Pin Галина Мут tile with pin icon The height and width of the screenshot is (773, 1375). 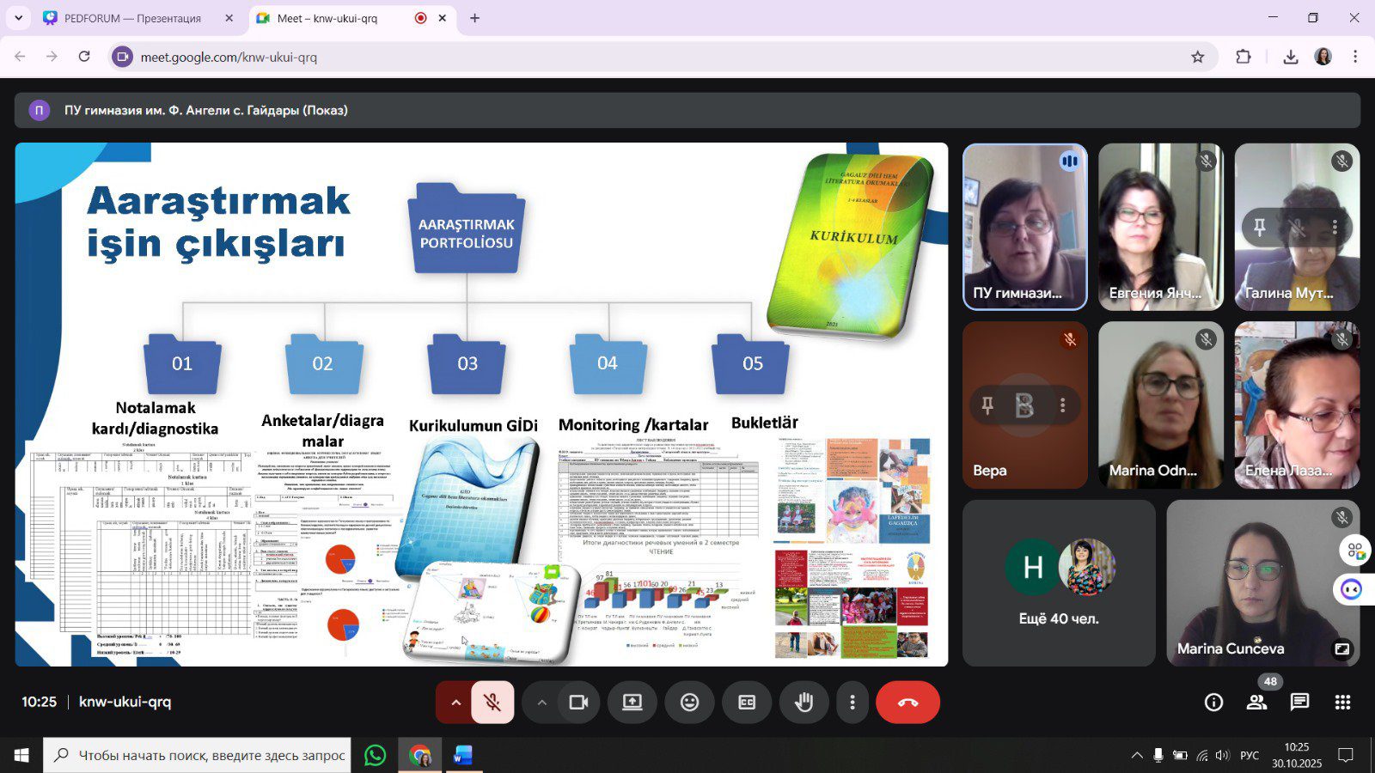[x=1260, y=228]
